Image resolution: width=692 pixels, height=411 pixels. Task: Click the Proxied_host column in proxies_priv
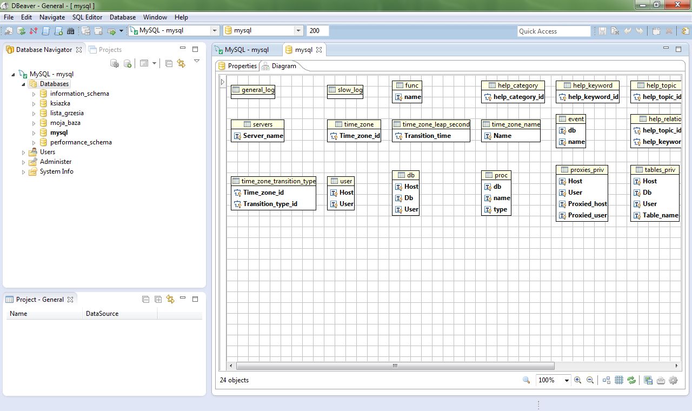coord(582,204)
